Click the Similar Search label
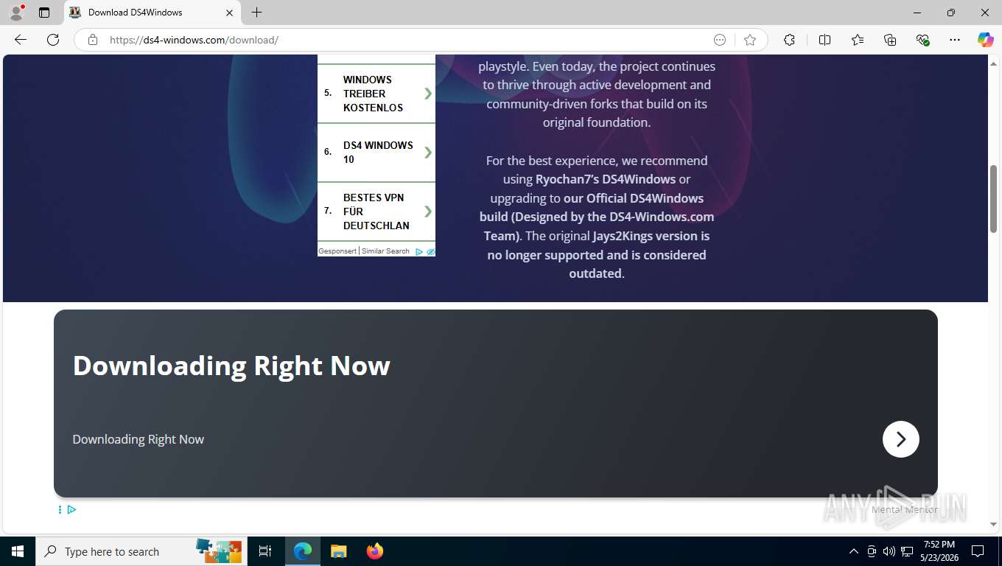The height and width of the screenshot is (566, 1002). (385, 251)
